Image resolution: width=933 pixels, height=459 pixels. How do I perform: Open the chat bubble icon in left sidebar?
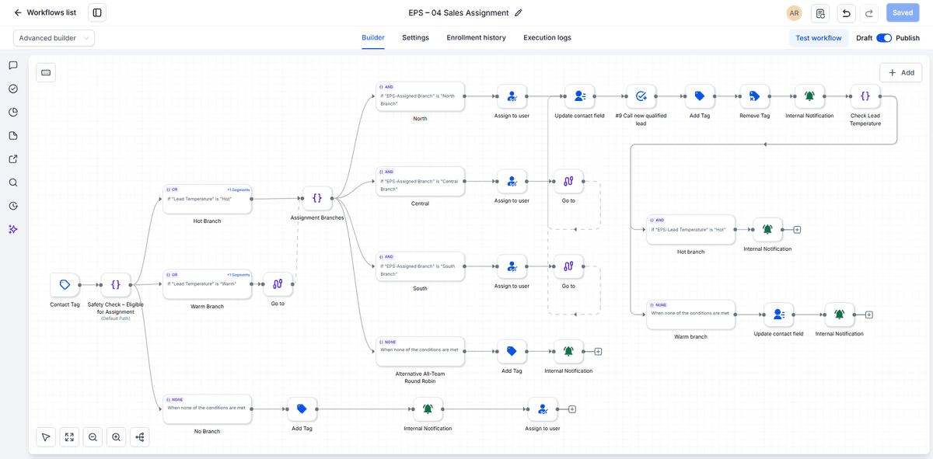click(13, 65)
